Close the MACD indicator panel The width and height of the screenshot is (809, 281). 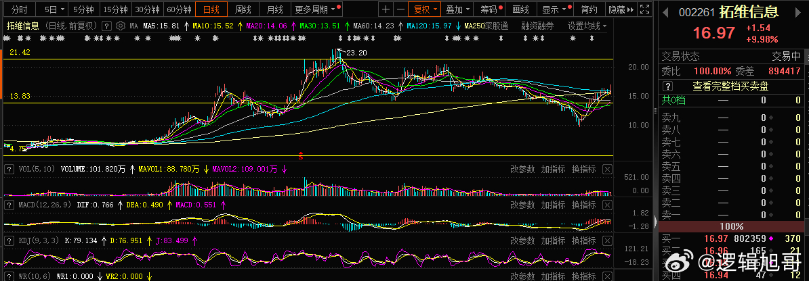[x=607, y=205]
